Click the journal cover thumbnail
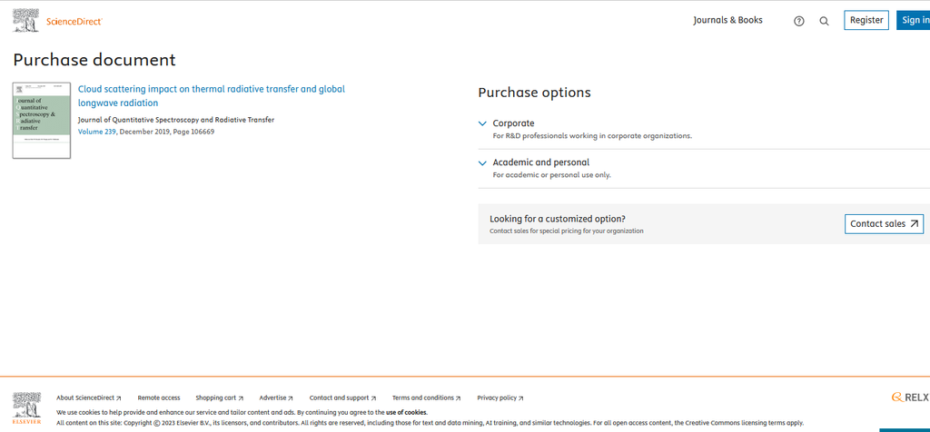The width and height of the screenshot is (930, 432). click(42, 121)
